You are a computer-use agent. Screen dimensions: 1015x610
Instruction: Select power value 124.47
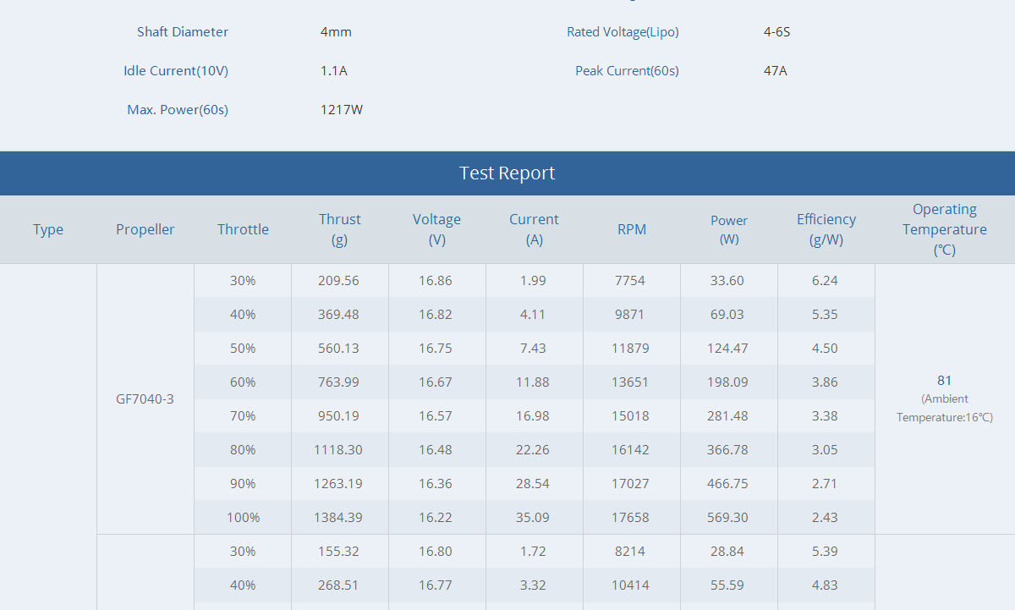point(727,348)
